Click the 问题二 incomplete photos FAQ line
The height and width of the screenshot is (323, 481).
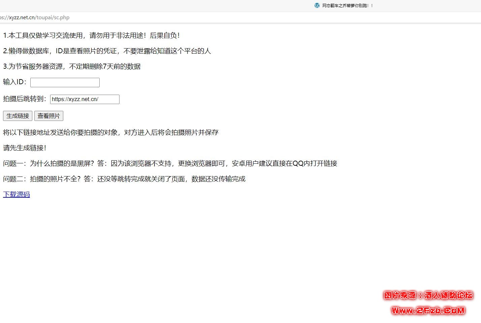(x=124, y=179)
